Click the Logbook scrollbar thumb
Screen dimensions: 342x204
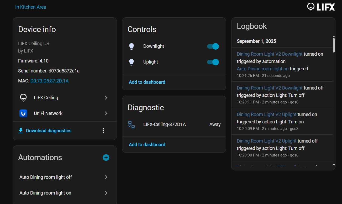click(334, 45)
